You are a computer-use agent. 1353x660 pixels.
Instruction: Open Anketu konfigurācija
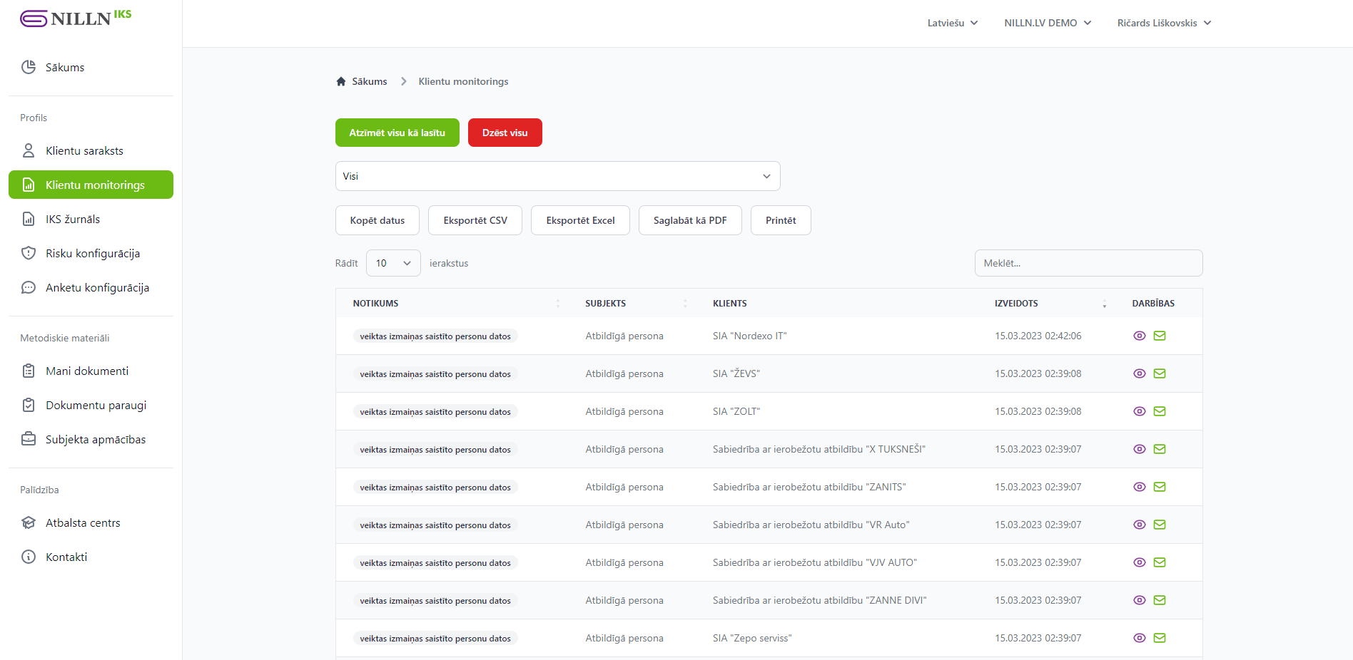tap(91, 287)
